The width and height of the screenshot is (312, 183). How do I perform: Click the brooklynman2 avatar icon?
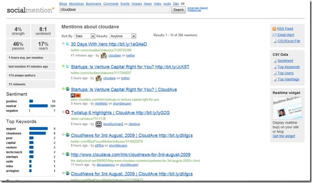(98, 124)
